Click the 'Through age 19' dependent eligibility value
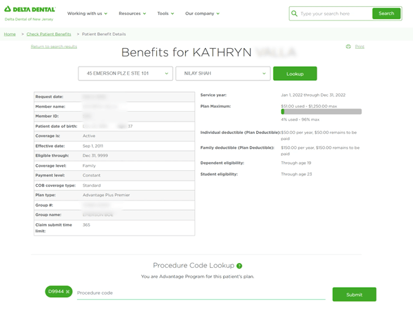 (296, 163)
